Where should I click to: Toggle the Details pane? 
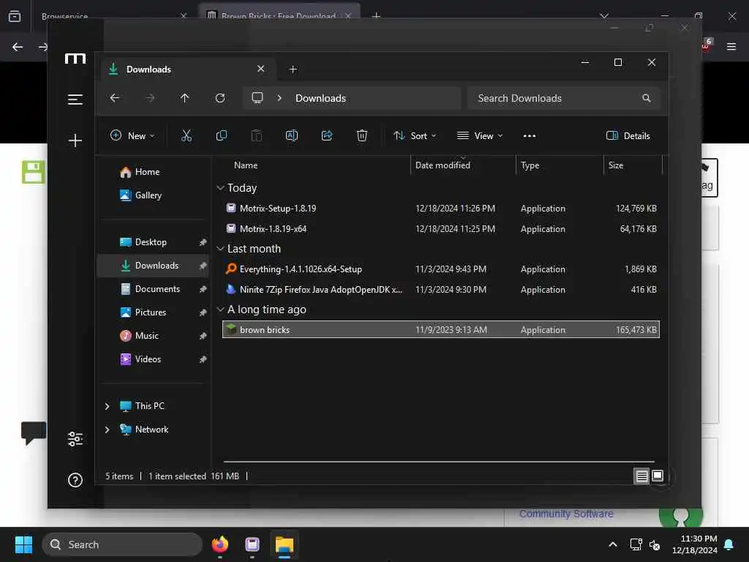(x=628, y=135)
